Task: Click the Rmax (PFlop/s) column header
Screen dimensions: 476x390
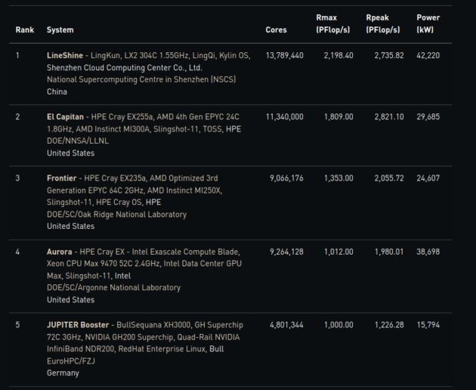Action: 333,23
